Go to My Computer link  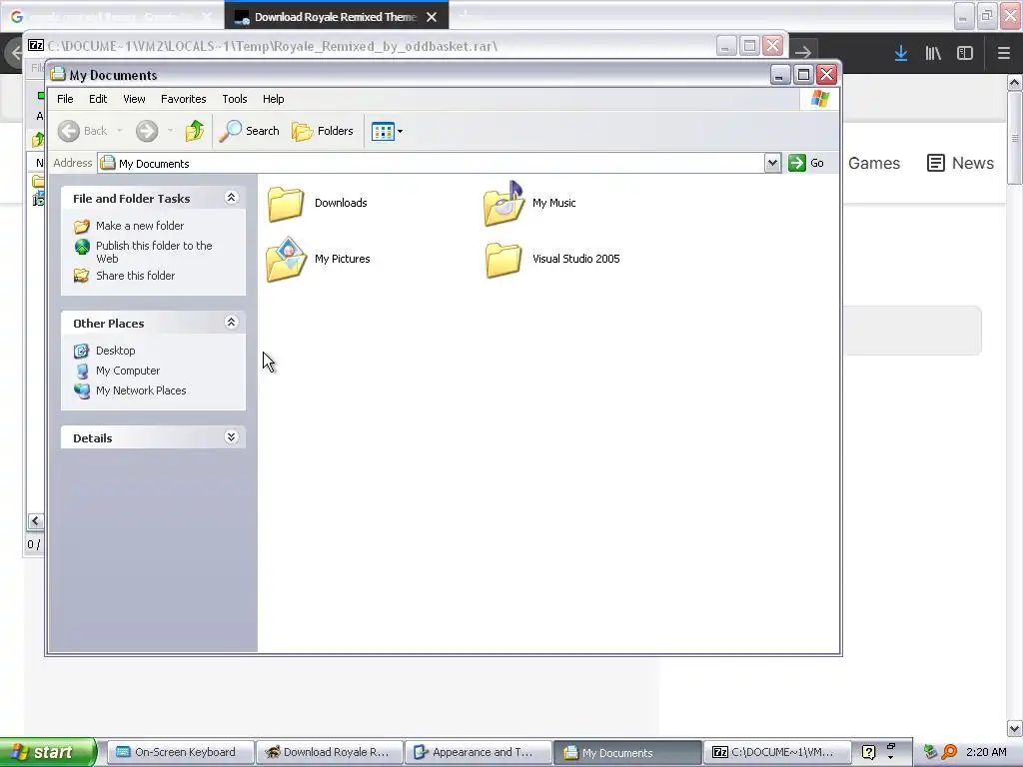pos(128,372)
